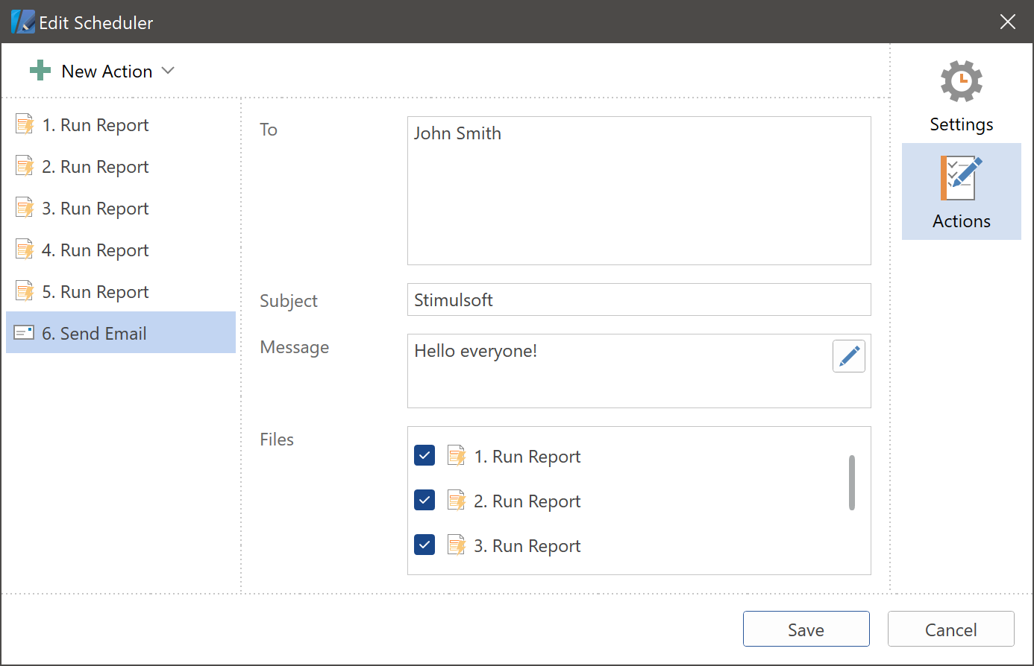
Task: Uncheck the 3. Run Report file checkbox
Action: [x=424, y=545]
